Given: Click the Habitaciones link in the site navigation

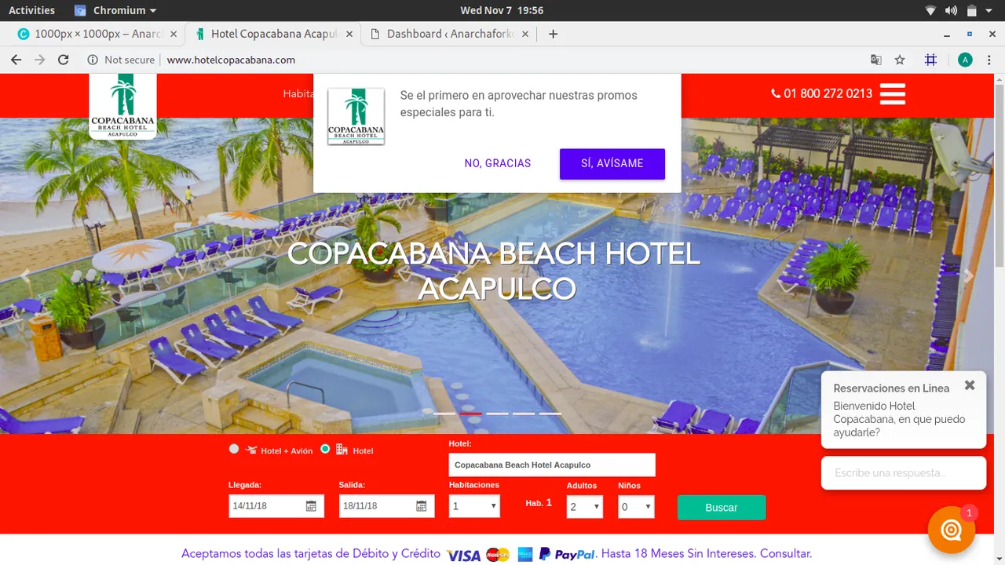Looking at the screenshot, I should (x=298, y=93).
